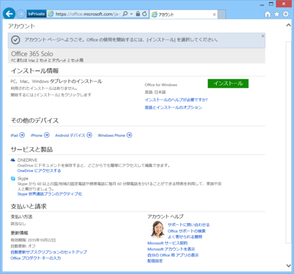Click the scrollbar down arrow
Viewport: 294px width, 274px height.
pos(289,266)
